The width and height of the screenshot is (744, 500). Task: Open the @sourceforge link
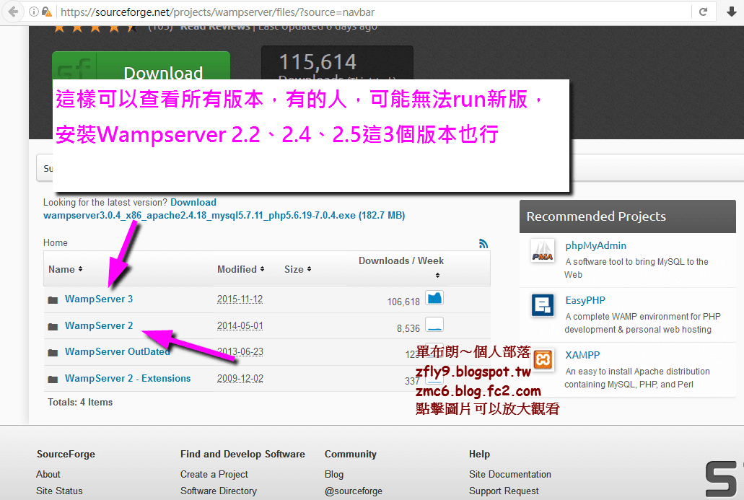(x=354, y=491)
